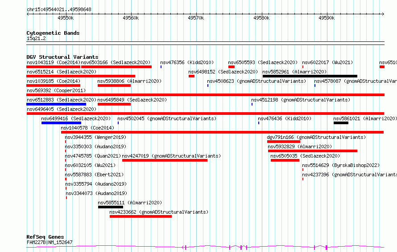Open nsv4247019 gnomAD variant label

[x=171, y=156]
